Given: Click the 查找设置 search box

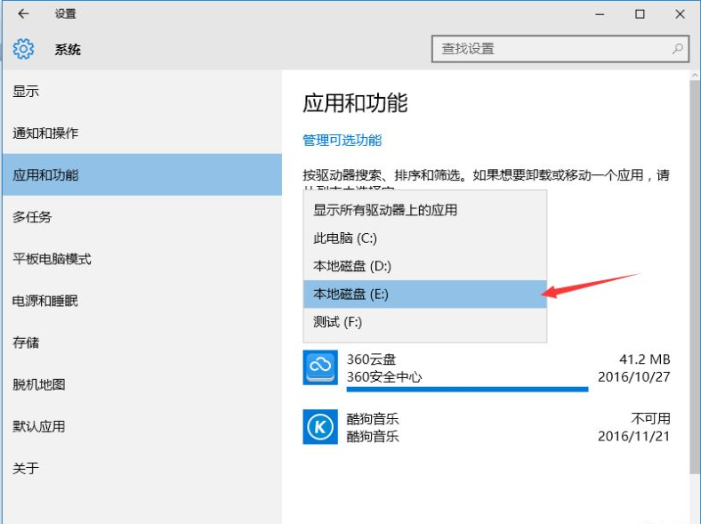Looking at the screenshot, I should coord(552,49).
